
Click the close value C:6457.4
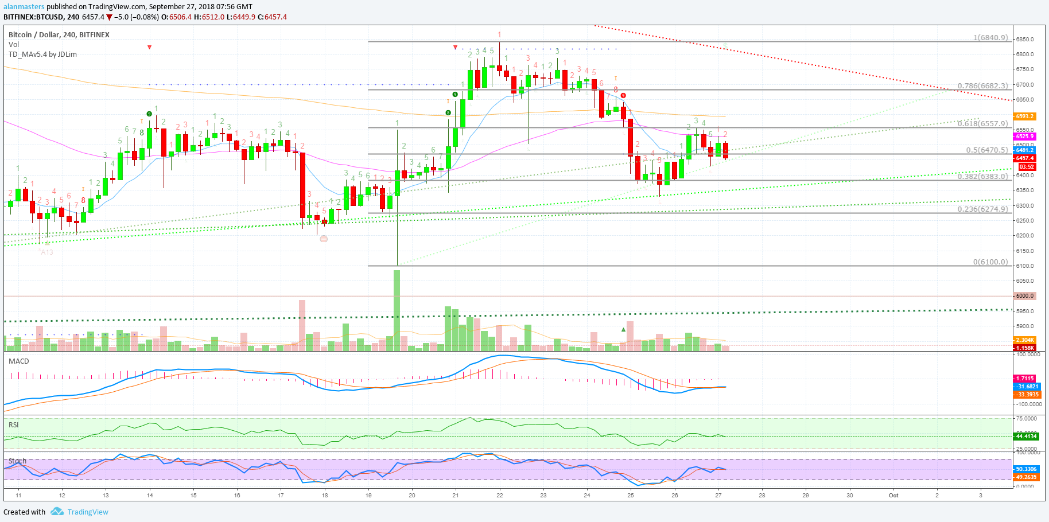pyautogui.click(x=272, y=17)
